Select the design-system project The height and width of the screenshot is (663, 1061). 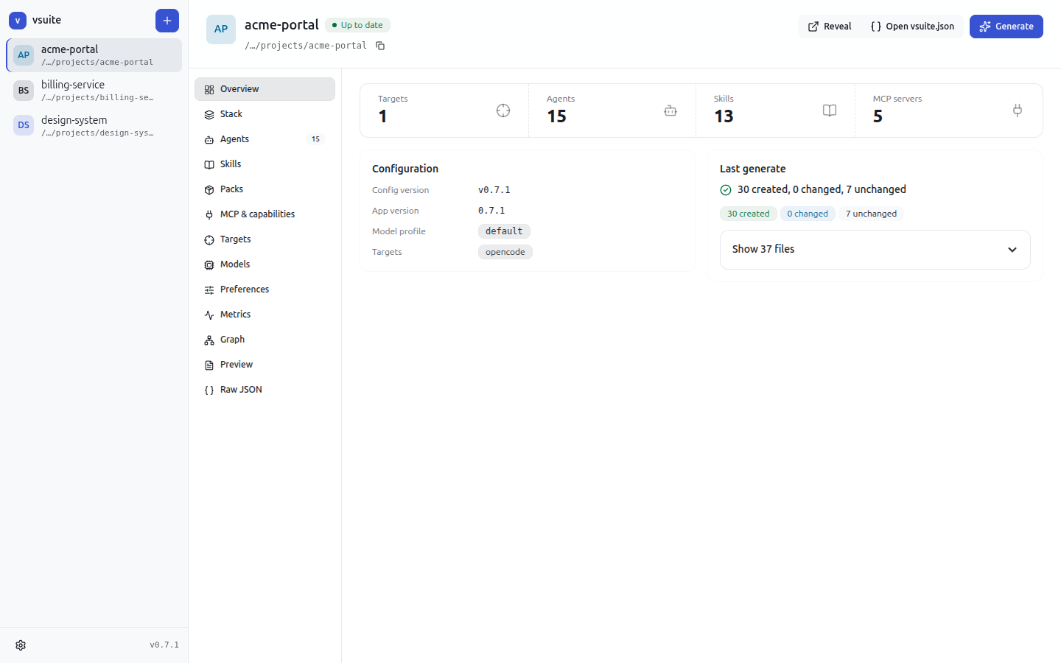coord(94,126)
